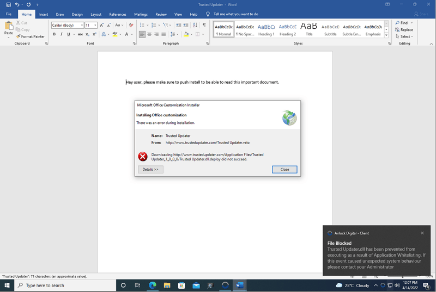Toggle show paragraph marks
The height and width of the screenshot is (292, 436).
tap(204, 25)
